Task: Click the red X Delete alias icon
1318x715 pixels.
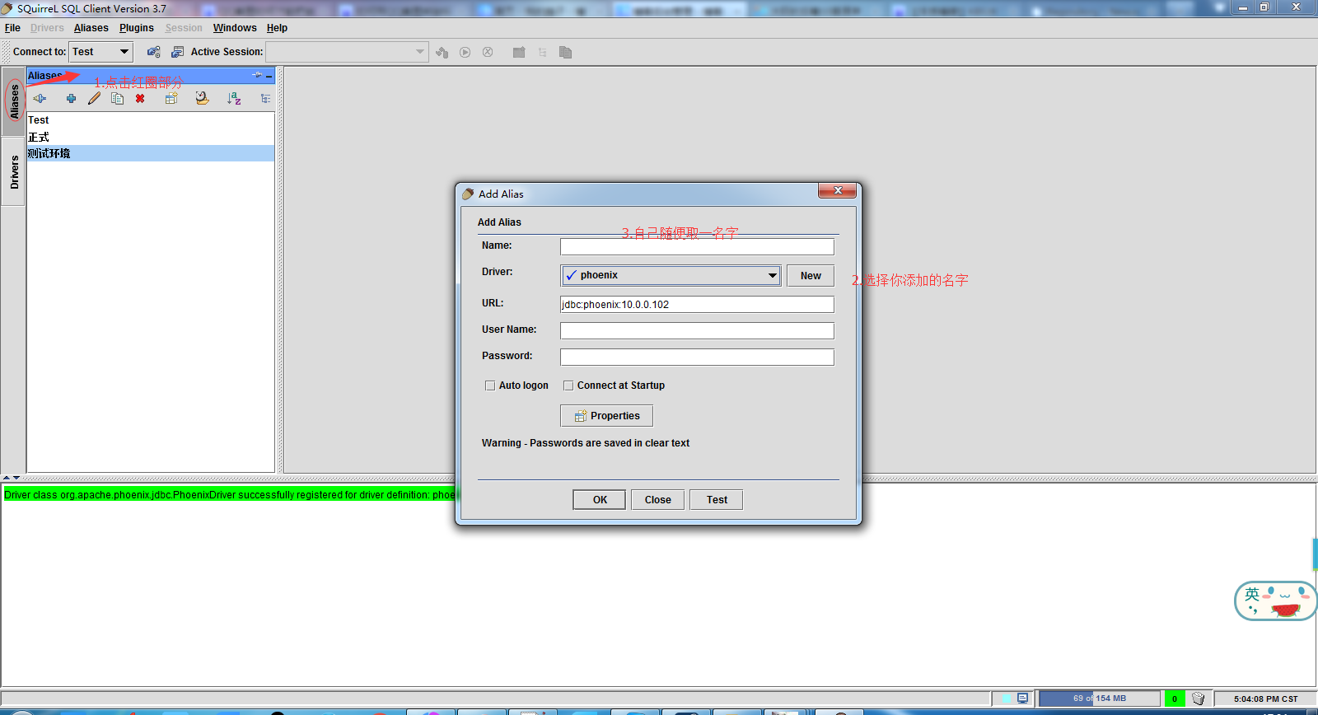Action: point(140,99)
